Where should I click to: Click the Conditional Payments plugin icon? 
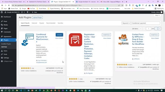[x=28, y=40]
